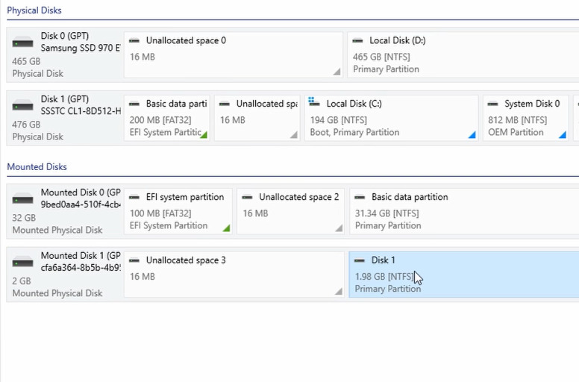Click the 'Samsung SSD 970' model name
Viewport: 579px width, 382px height.
pyautogui.click(x=81, y=48)
